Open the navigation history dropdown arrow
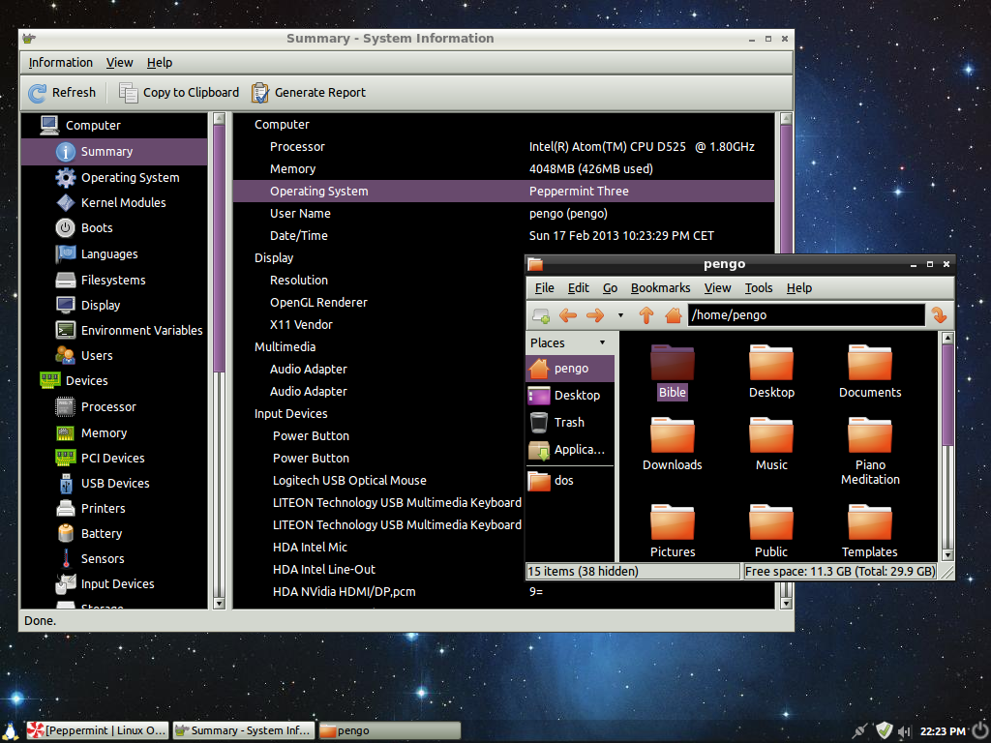 [620, 315]
